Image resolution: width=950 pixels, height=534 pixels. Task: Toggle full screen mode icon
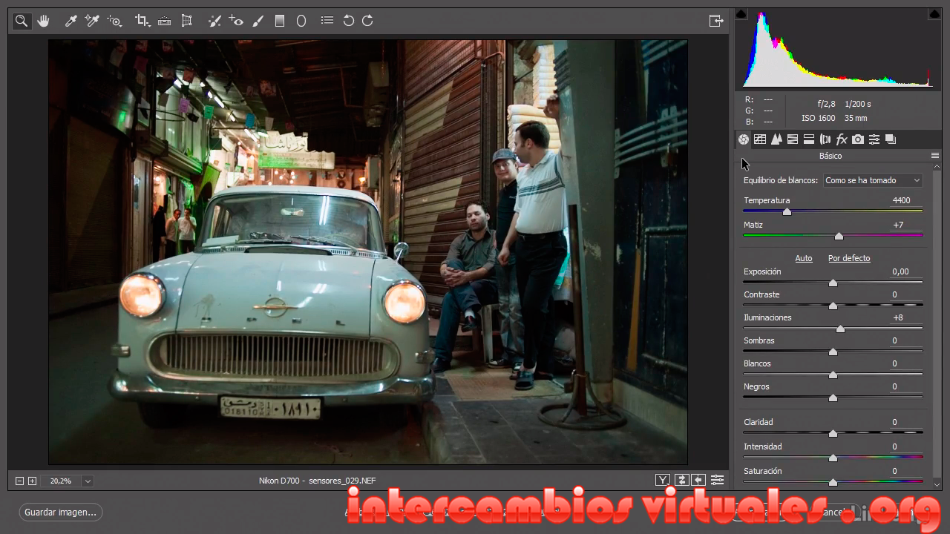(x=716, y=21)
